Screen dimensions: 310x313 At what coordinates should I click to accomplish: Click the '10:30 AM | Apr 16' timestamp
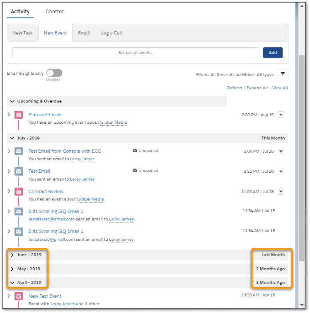(258, 295)
